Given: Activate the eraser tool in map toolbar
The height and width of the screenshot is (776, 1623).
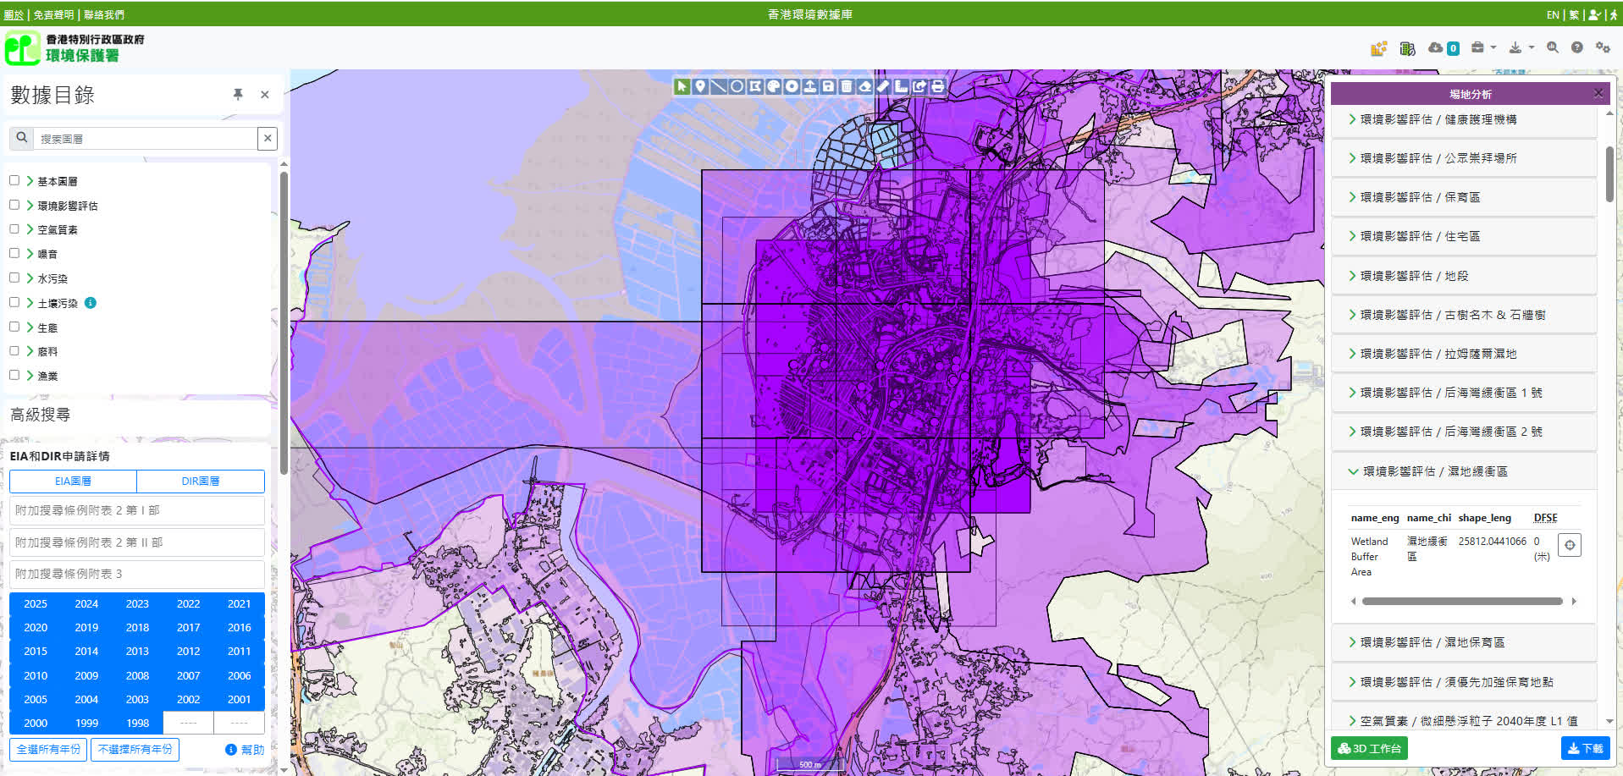Looking at the screenshot, I should tap(864, 86).
